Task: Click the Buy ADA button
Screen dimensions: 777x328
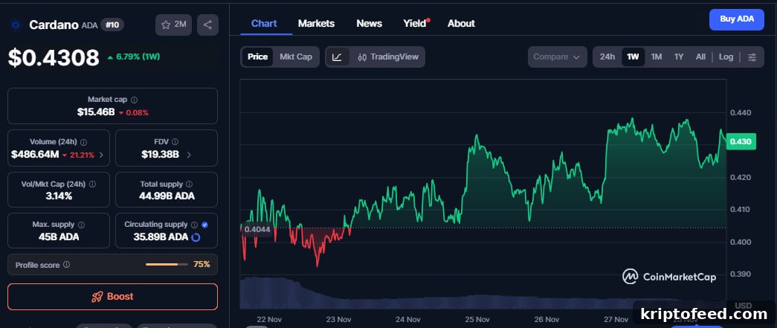Action: [x=736, y=19]
